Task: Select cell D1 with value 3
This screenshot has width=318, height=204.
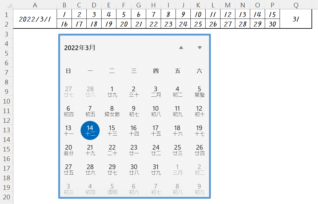Action: (94, 14)
